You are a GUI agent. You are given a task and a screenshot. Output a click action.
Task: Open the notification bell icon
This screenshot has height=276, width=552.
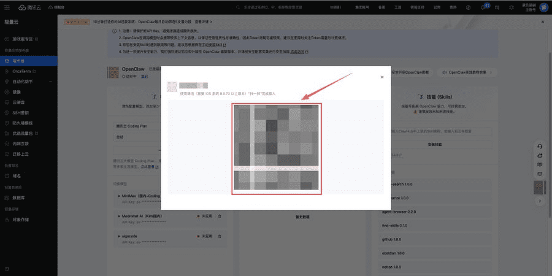tap(483, 7)
